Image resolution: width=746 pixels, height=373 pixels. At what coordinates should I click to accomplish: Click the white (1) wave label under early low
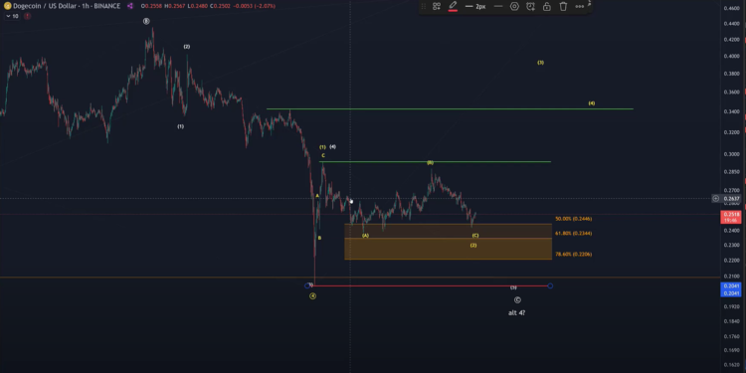(x=181, y=126)
